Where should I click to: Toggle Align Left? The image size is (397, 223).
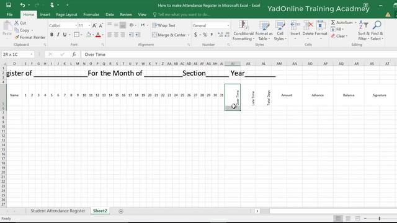[110, 35]
